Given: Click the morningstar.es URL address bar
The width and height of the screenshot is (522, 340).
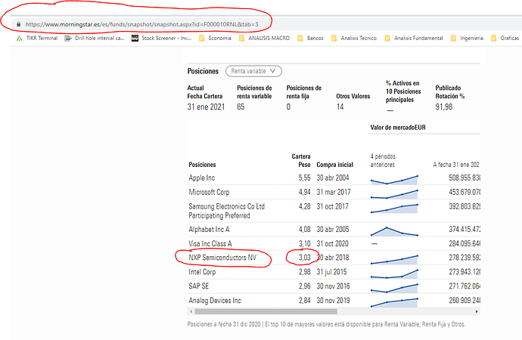Looking at the screenshot, I should tap(141, 24).
